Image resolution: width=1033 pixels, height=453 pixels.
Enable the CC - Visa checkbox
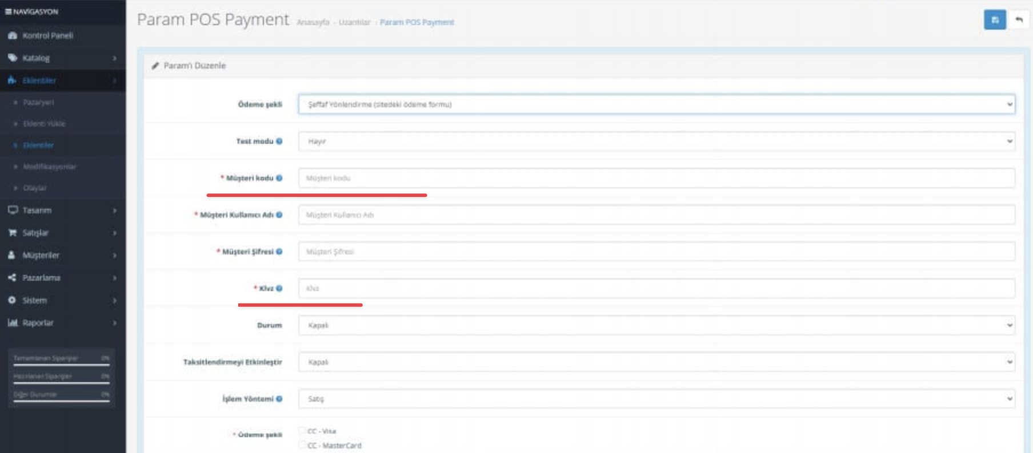coord(302,431)
